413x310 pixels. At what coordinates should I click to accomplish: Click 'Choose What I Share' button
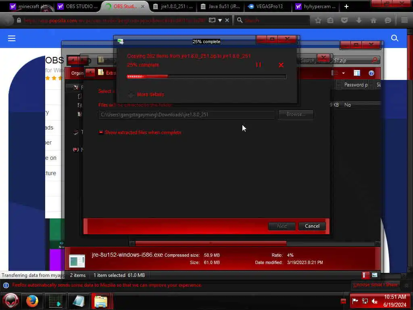tap(375, 285)
